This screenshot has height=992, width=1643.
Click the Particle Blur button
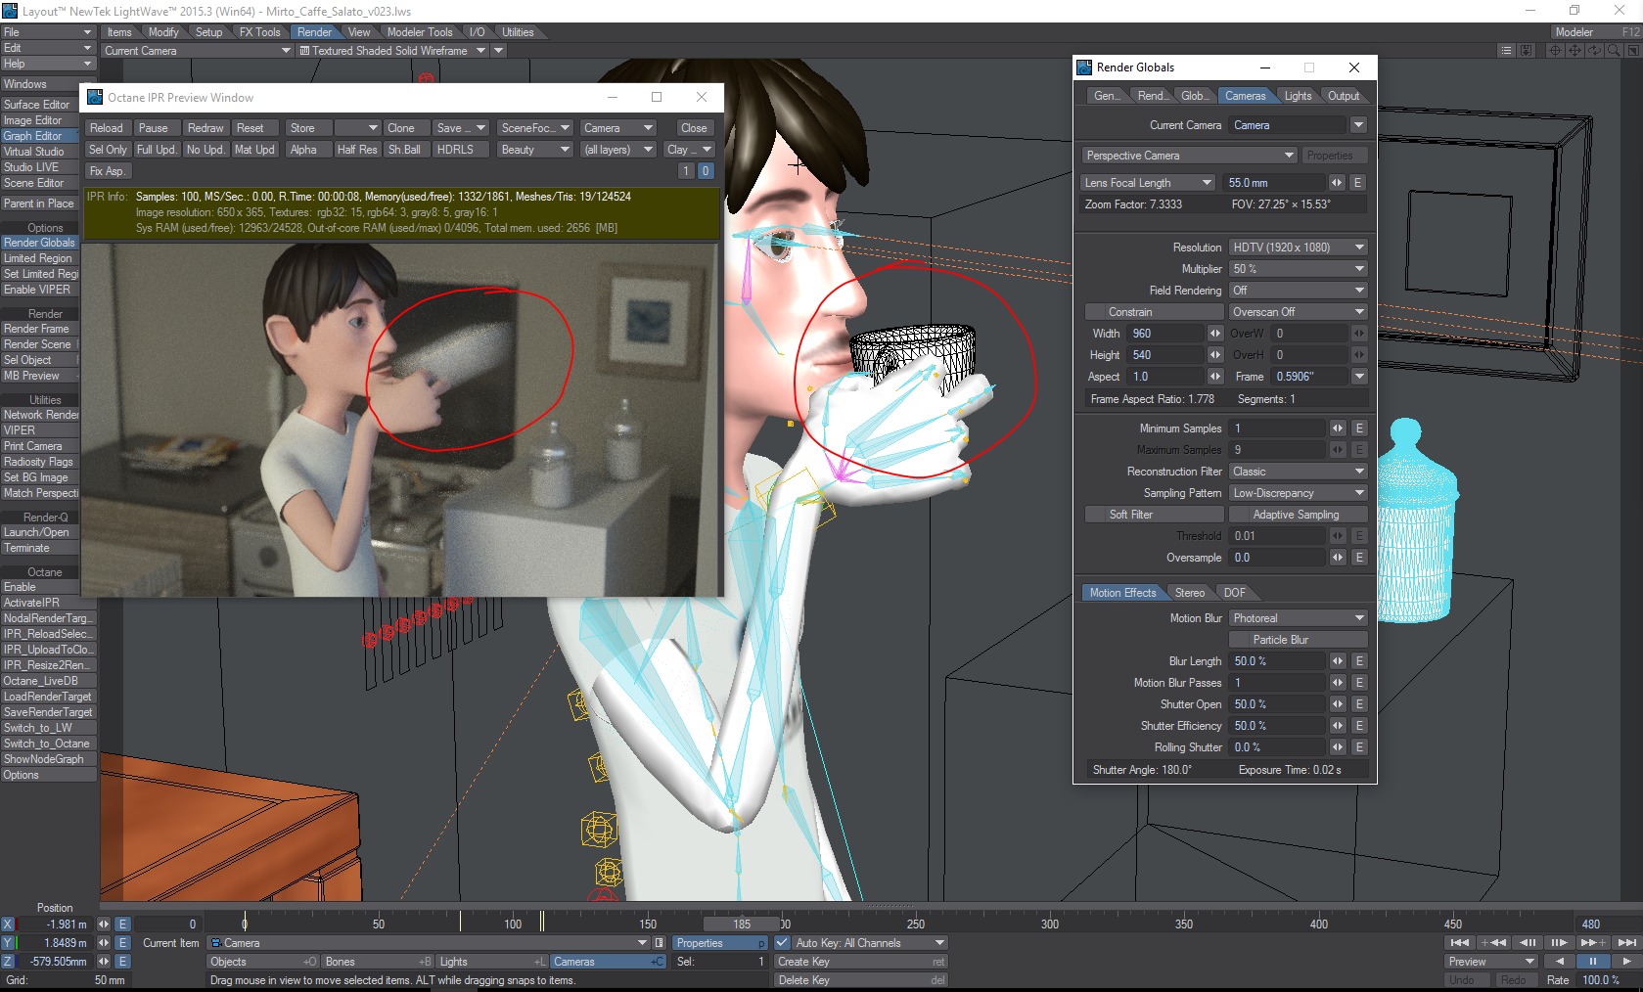tap(1298, 640)
